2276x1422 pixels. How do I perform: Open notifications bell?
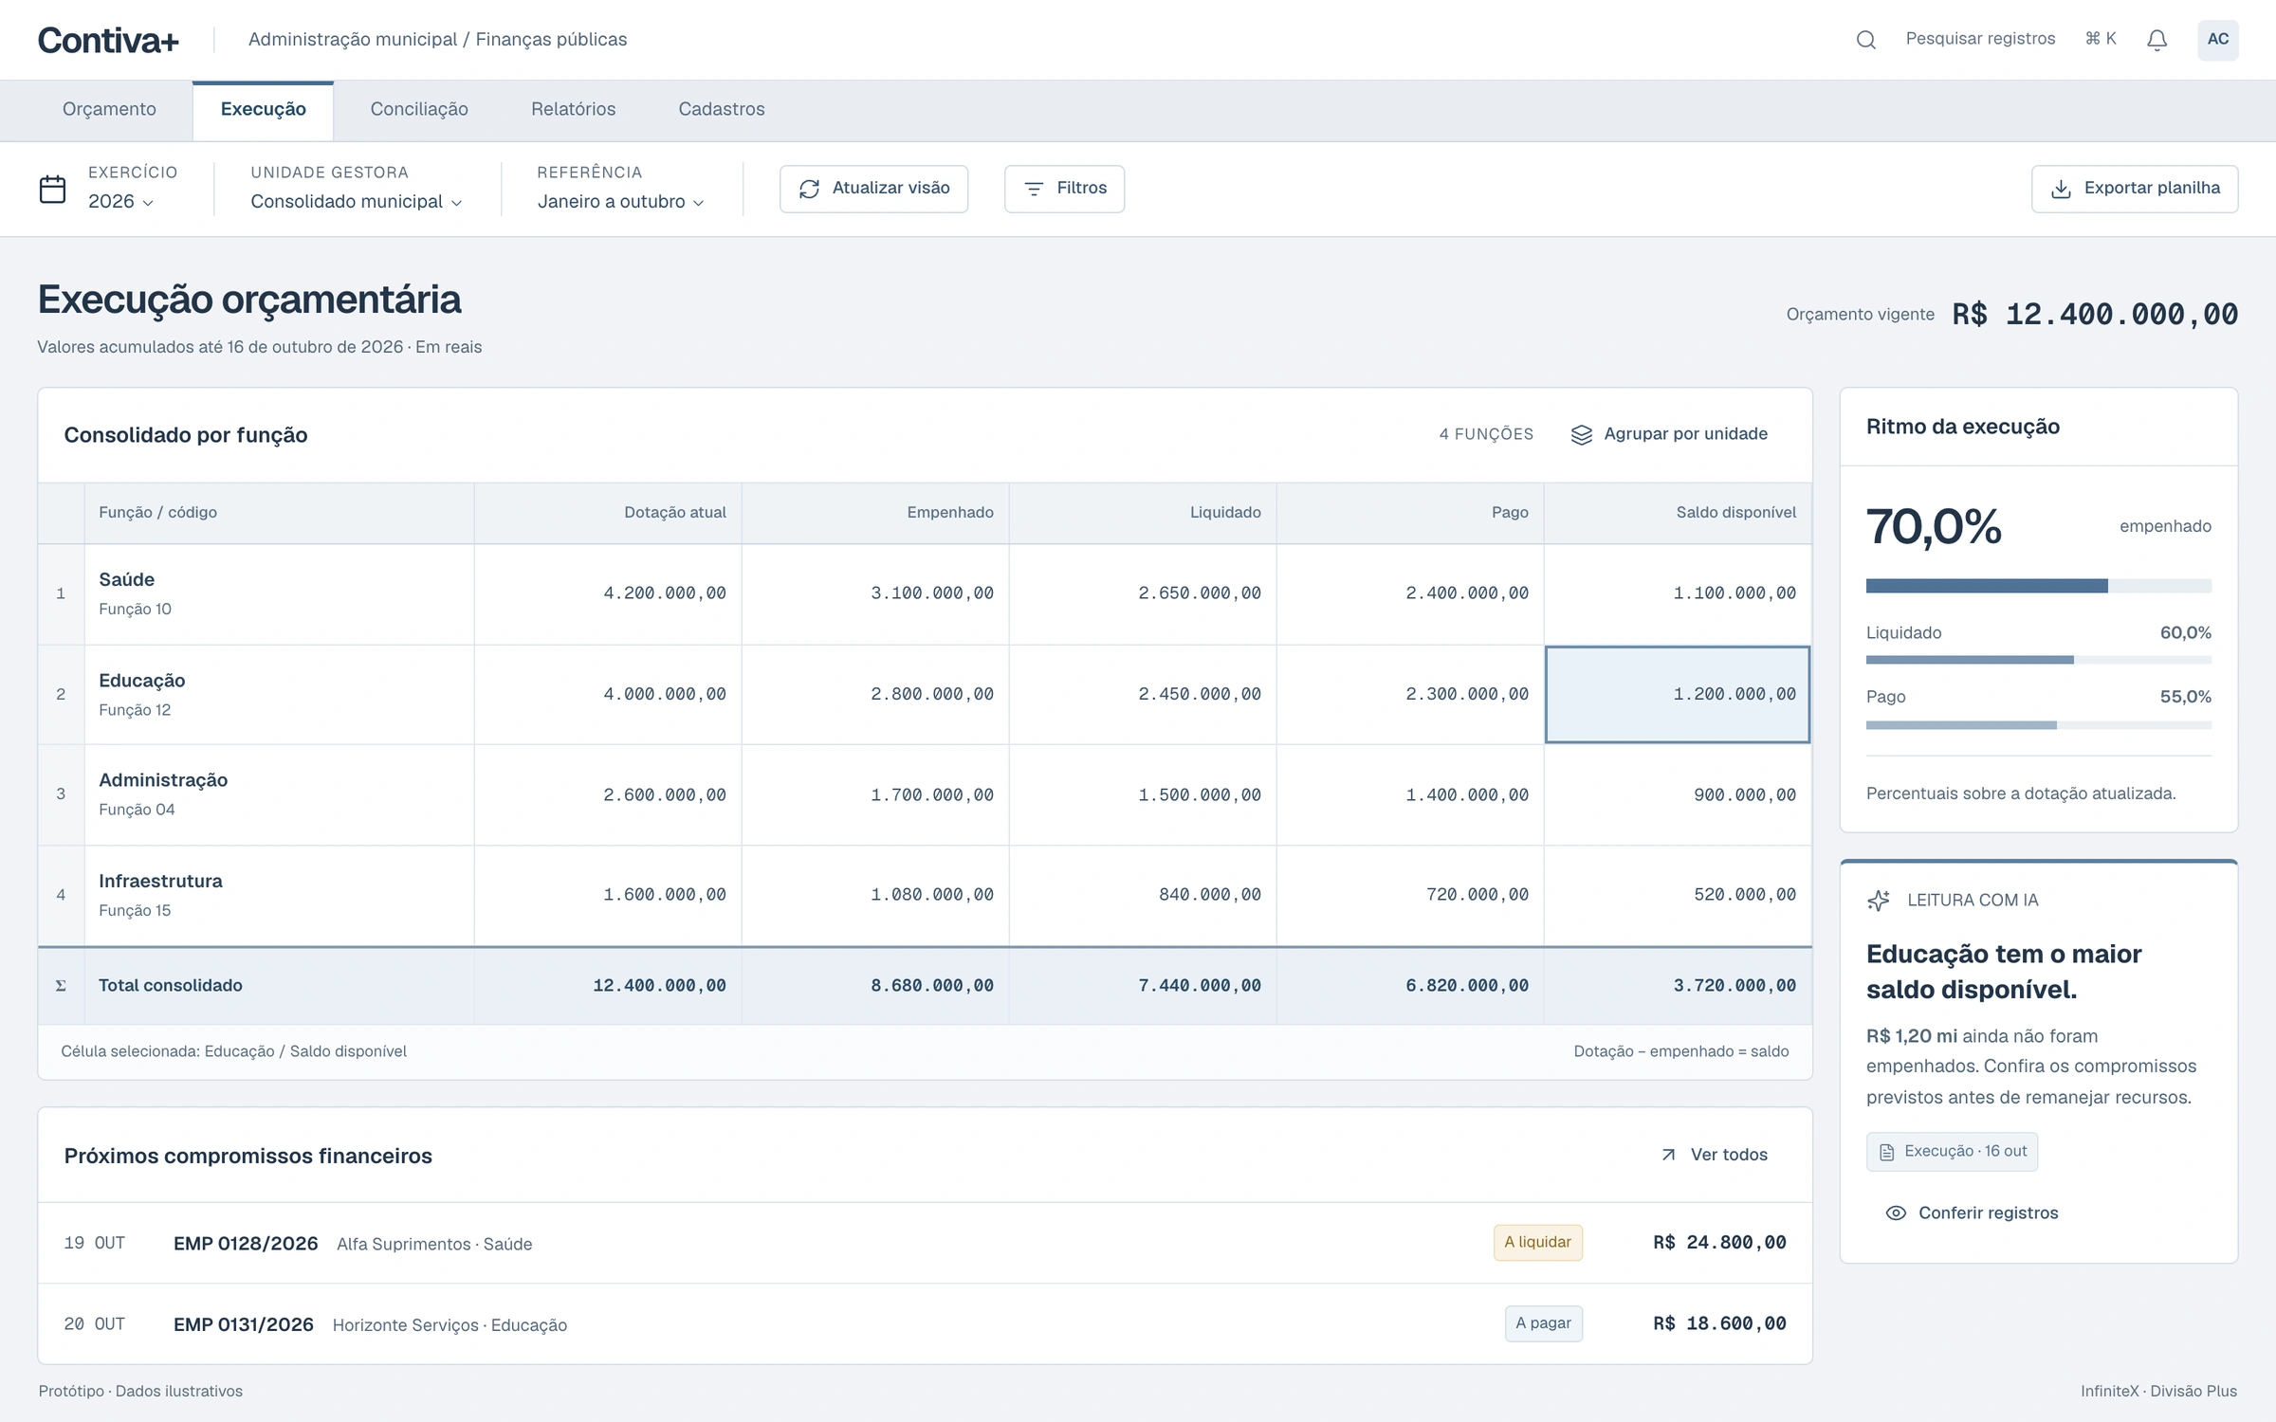2157,40
